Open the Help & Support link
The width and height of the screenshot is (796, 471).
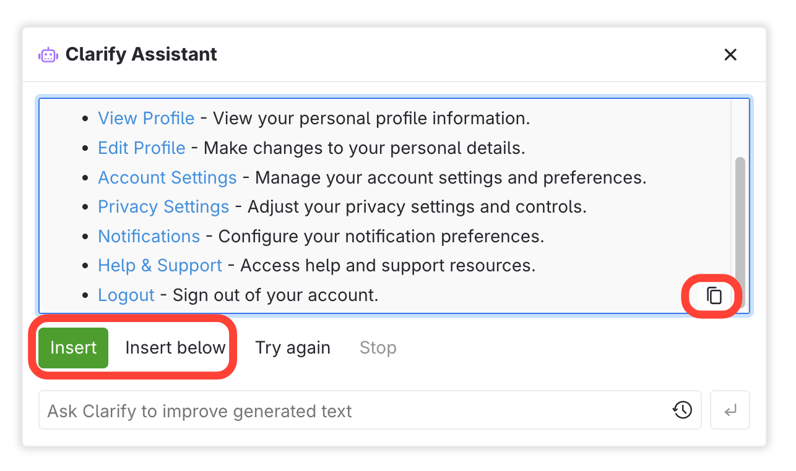(160, 266)
